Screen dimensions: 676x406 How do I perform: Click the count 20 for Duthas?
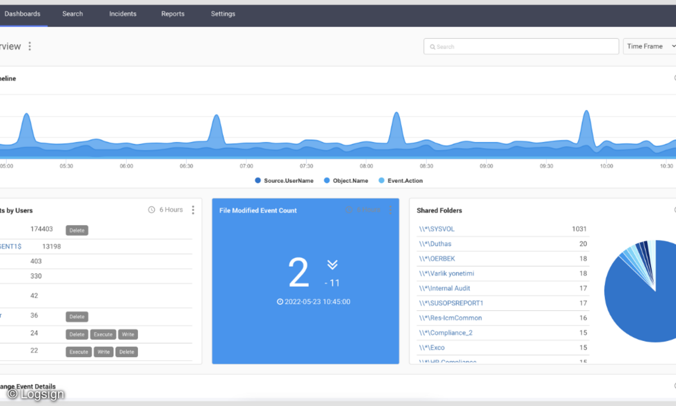click(583, 244)
